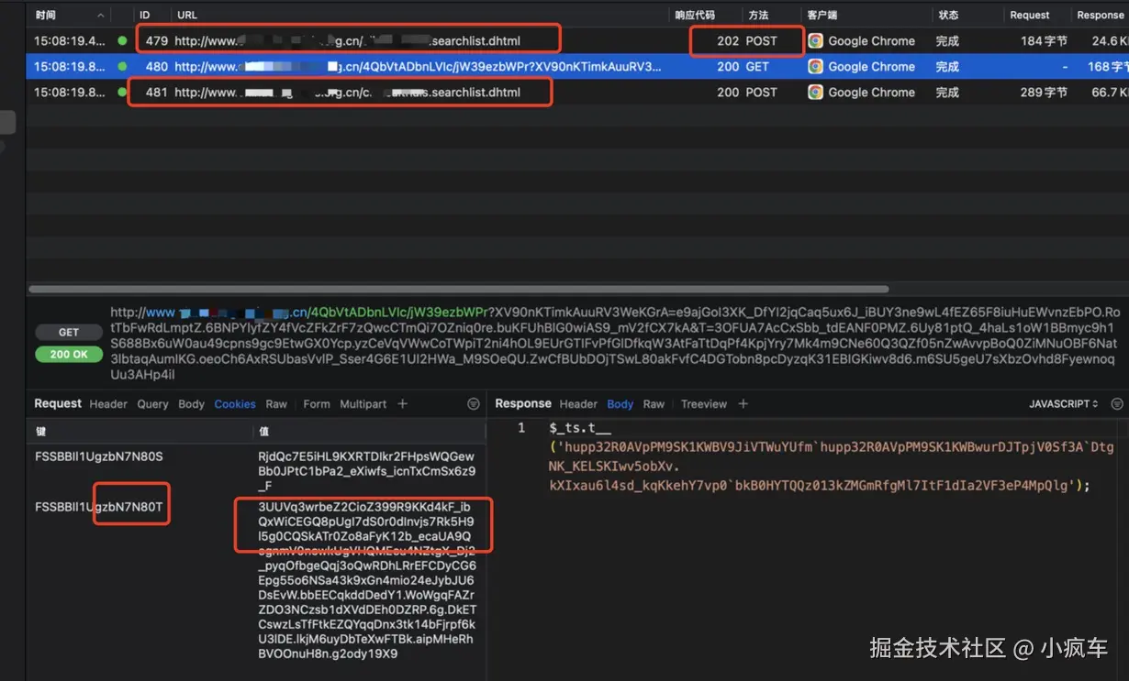The image size is (1129, 681).
Task: Switch to the Response Body tab
Action: (620, 404)
